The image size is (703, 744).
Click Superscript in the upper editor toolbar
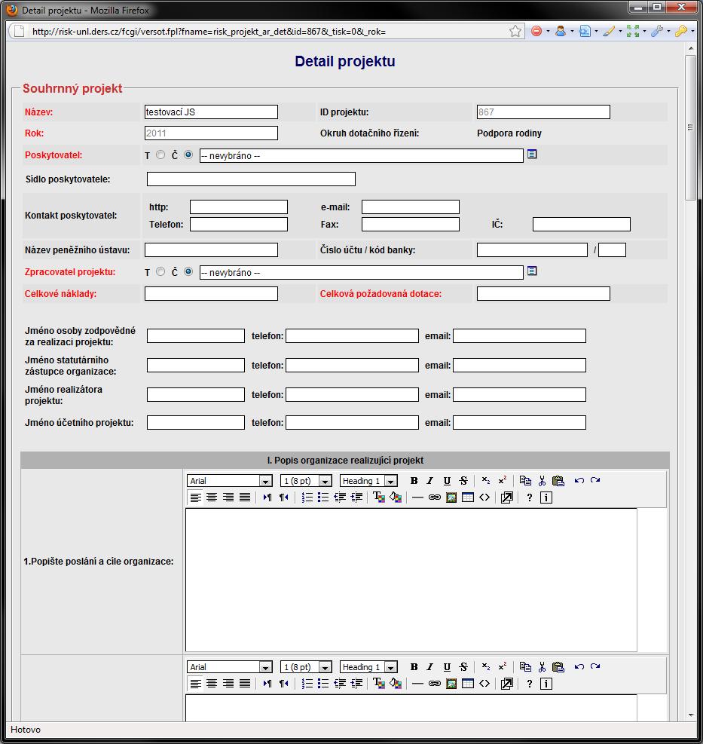503,481
